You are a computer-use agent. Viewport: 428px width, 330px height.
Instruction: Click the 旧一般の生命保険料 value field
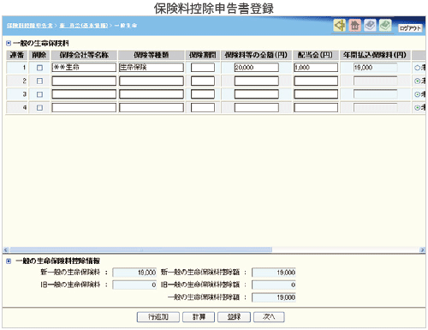point(134,285)
